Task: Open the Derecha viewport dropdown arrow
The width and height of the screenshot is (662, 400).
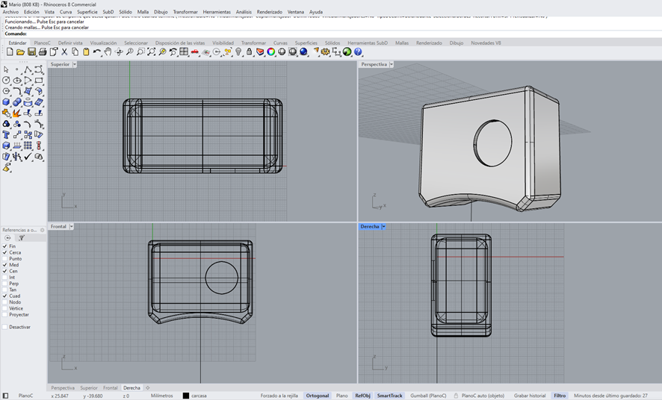Action: (384, 227)
